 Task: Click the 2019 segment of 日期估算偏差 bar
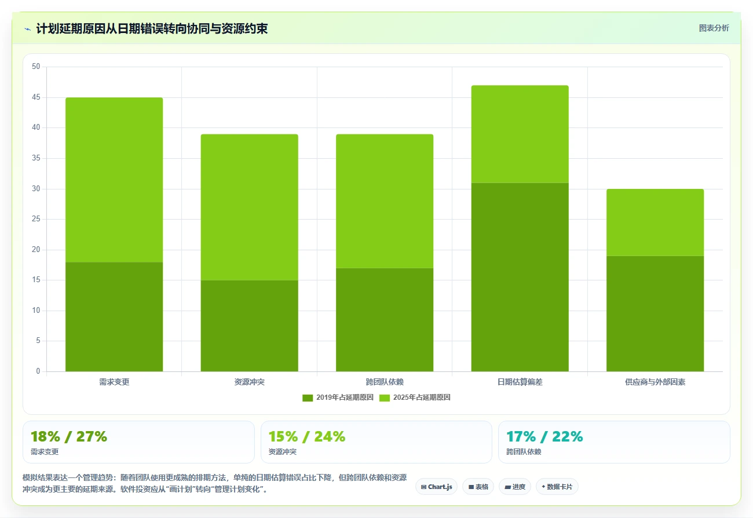520,277
